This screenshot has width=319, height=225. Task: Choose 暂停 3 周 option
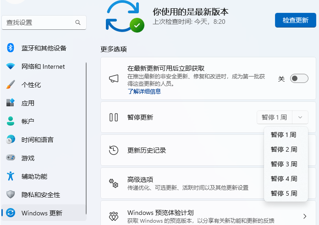(286, 164)
